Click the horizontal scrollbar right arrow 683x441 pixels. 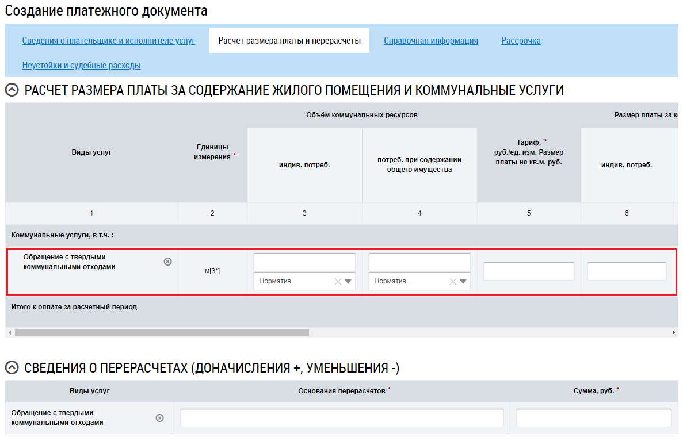(674, 333)
